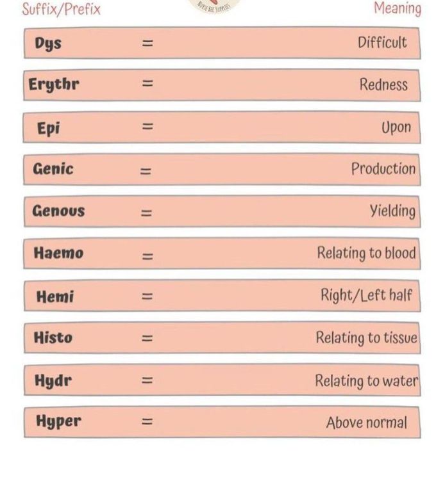The height and width of the screenshot is (477, 436).
Task: Click the Upon meaning text
Action: click(396, 127)
